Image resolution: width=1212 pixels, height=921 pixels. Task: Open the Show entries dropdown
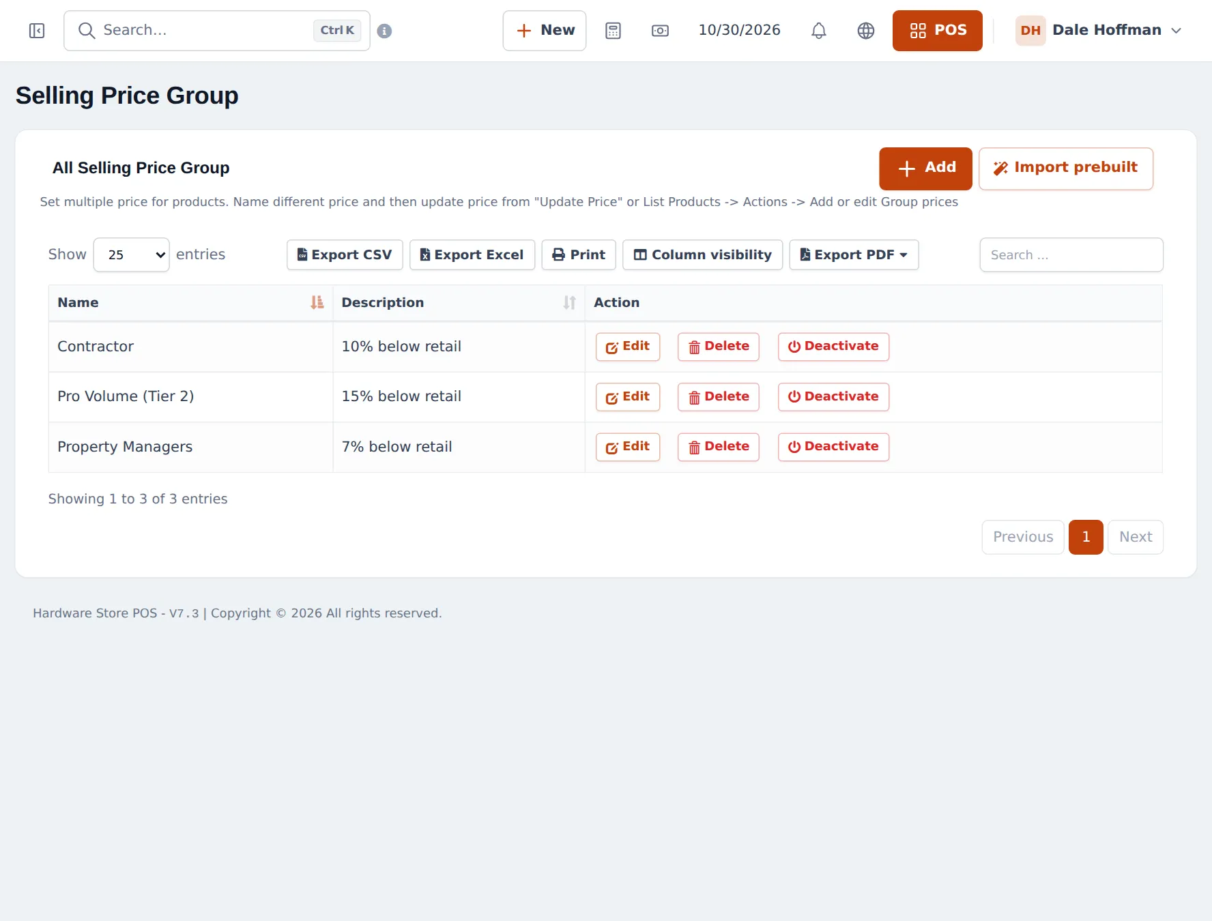coord(131,254)
